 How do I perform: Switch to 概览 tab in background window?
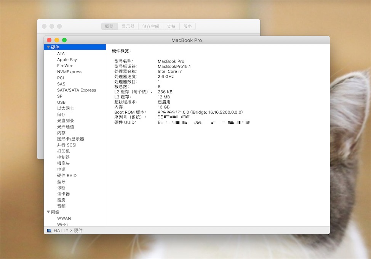109,26
